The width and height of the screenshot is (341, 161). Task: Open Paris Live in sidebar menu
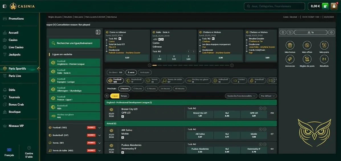(x=15, y=76)
